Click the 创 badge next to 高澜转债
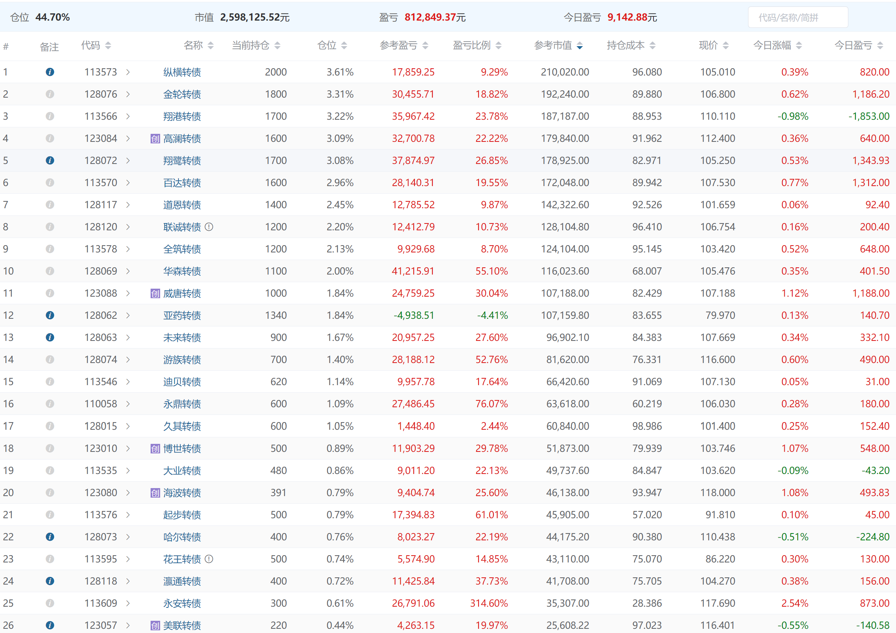The image size is (896, 633). [x=155, y=138]
